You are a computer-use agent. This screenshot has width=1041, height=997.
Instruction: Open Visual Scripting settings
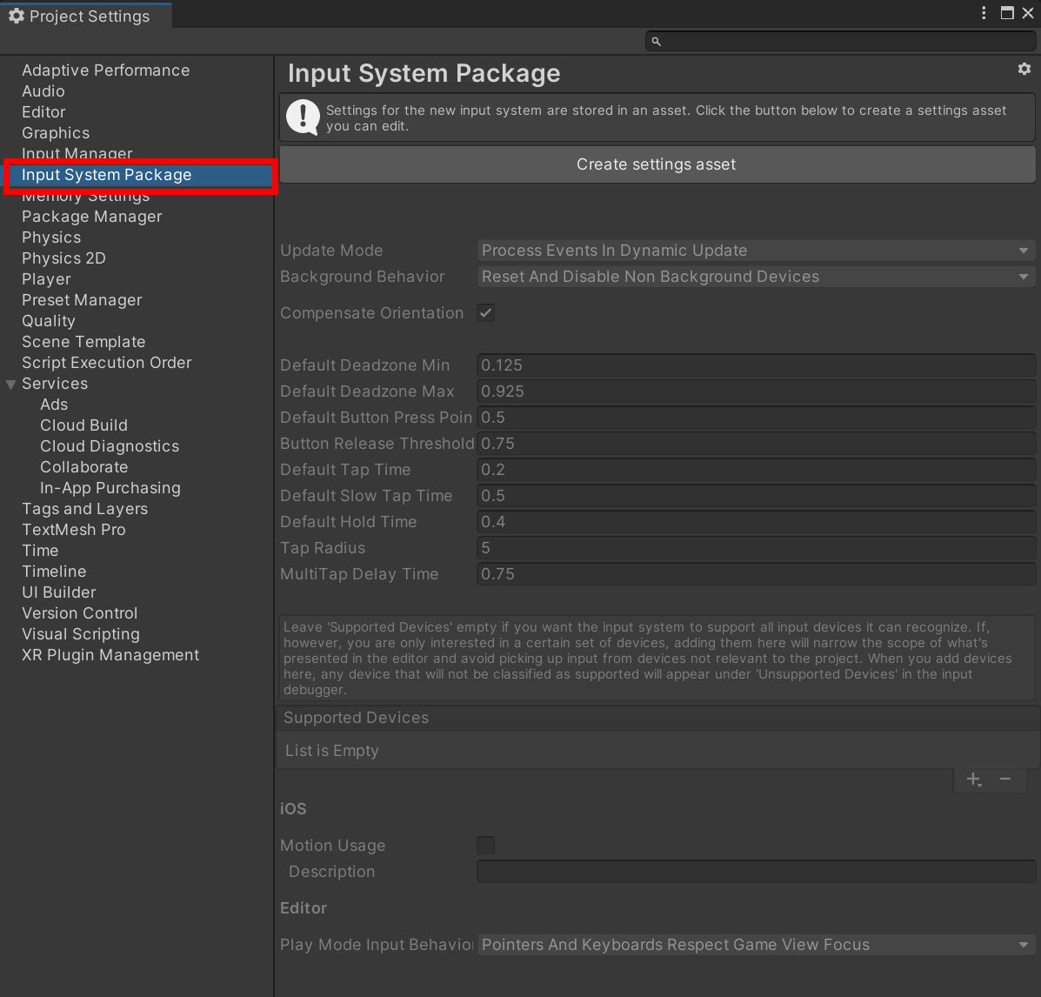81,634
